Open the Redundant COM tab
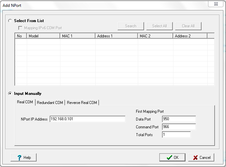Screen dimensions: 226x167 point(50,103)
